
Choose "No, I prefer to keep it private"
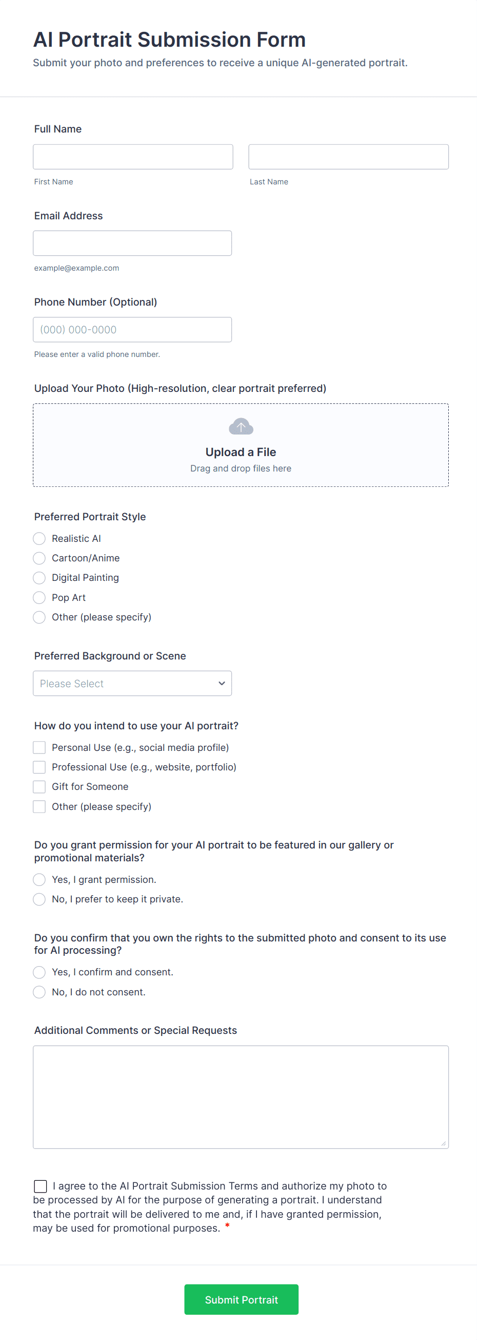click(x=39, y=899)
